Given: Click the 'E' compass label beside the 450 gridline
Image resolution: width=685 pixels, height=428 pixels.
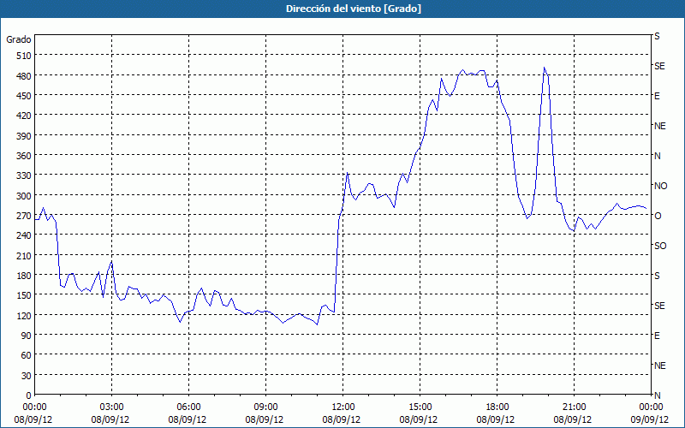Looking at the screenshot, I should coord(657,96).
